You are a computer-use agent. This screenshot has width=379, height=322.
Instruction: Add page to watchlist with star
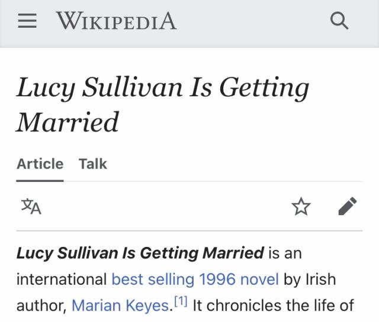point(301,206)
